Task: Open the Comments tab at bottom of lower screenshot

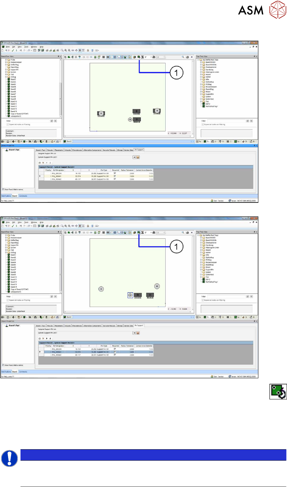Action: [23, 371]
